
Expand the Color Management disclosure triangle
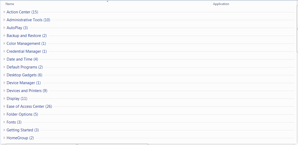point(4,44)
